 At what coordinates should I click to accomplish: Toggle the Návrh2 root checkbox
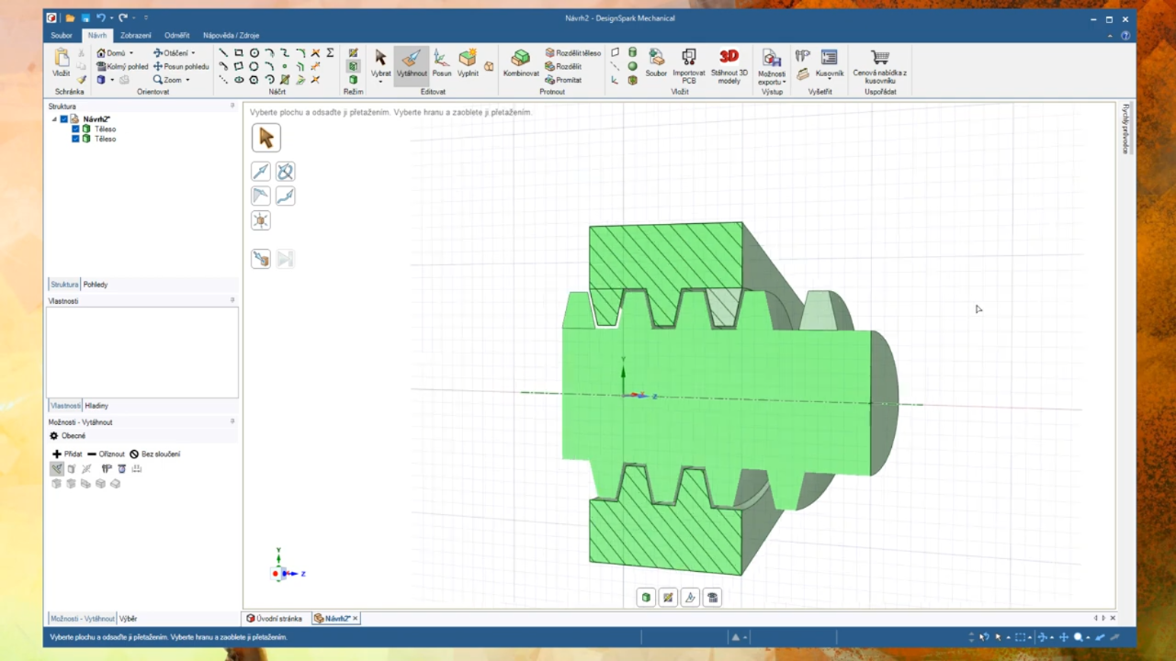64,119
